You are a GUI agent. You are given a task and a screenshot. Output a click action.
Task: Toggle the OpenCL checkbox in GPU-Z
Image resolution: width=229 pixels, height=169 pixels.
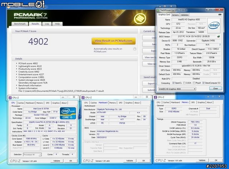(173, 83)
